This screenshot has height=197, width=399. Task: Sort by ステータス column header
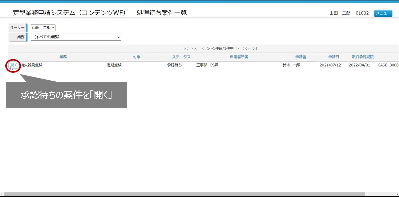(x=181, y=57)
